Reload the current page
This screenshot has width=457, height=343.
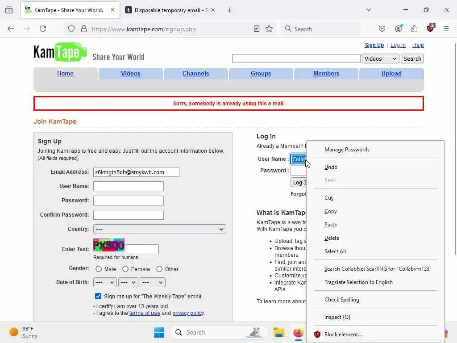[43, 29]
